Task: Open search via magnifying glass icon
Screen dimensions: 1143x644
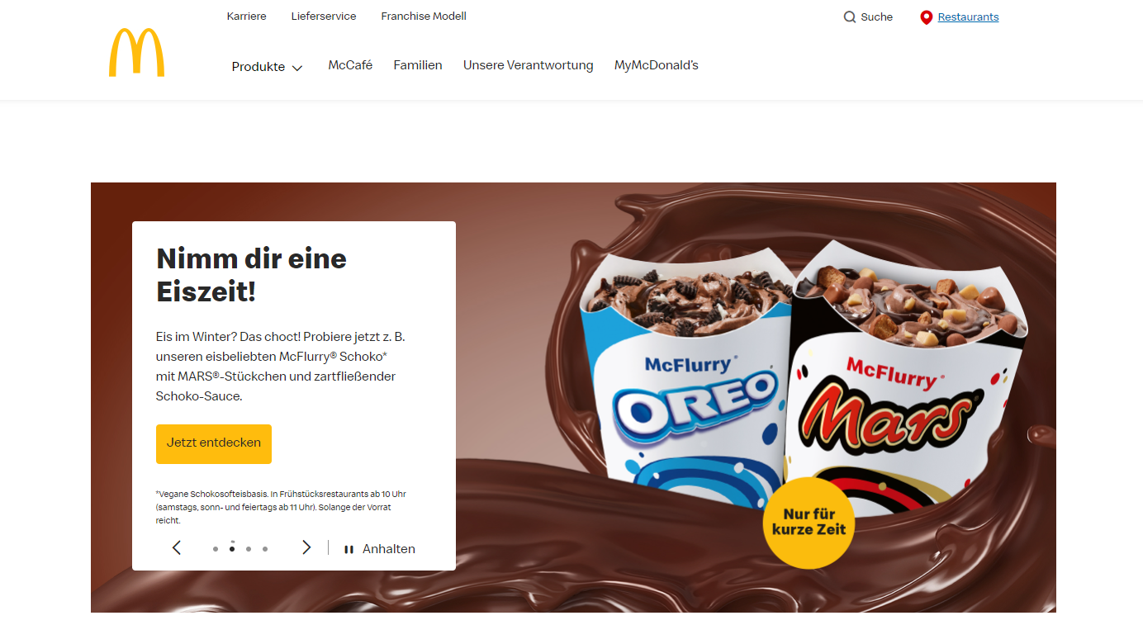Action: [849, 17]
